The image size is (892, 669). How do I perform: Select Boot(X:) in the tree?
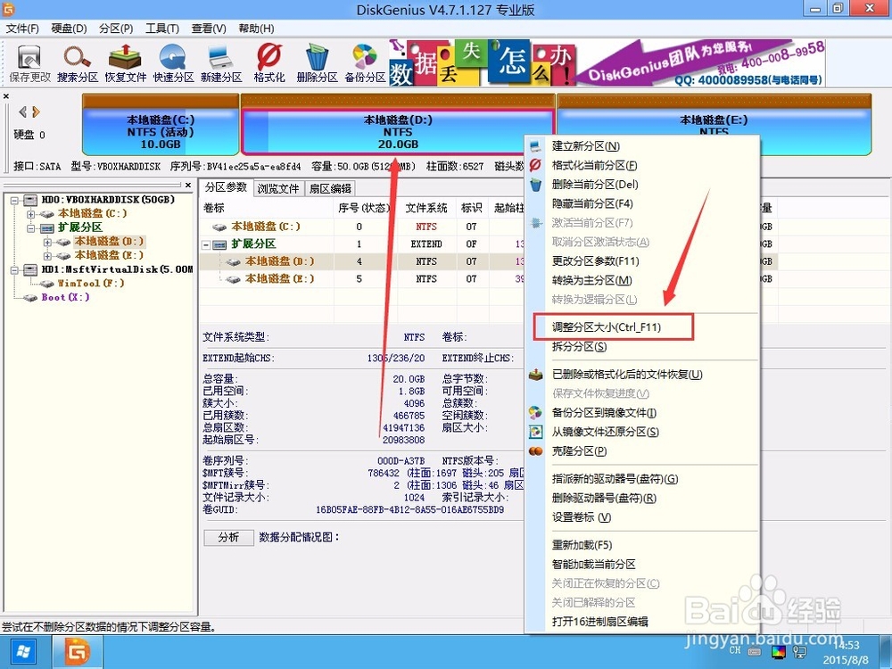click(65, 297)
